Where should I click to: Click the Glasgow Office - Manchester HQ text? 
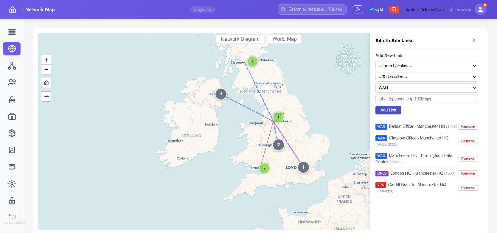[418, 138]
